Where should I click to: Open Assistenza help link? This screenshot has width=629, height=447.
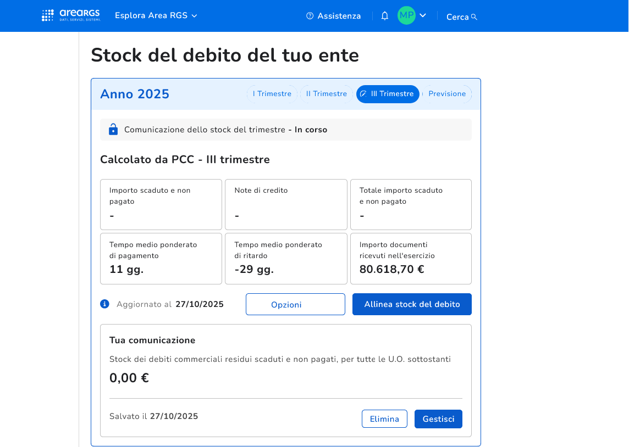tap(333, 16)
